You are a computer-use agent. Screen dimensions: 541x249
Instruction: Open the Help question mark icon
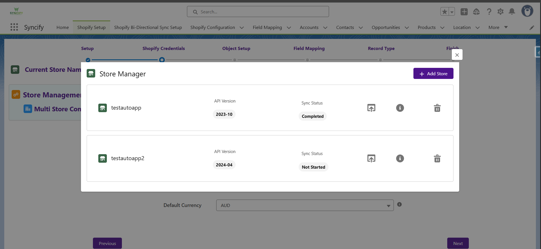pyautogui.click(x=489, y=12)
